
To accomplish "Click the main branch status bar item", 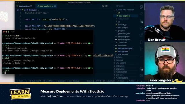I will click(20, 81).
